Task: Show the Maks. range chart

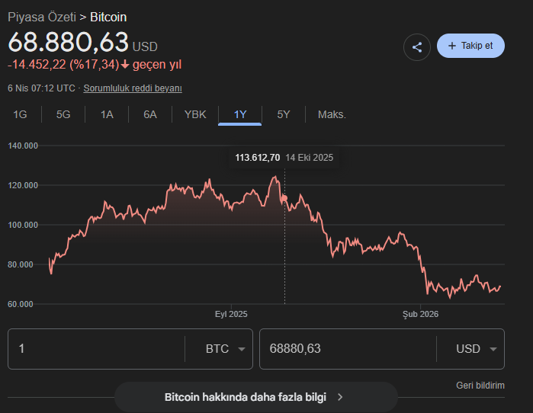Action: 332,114
